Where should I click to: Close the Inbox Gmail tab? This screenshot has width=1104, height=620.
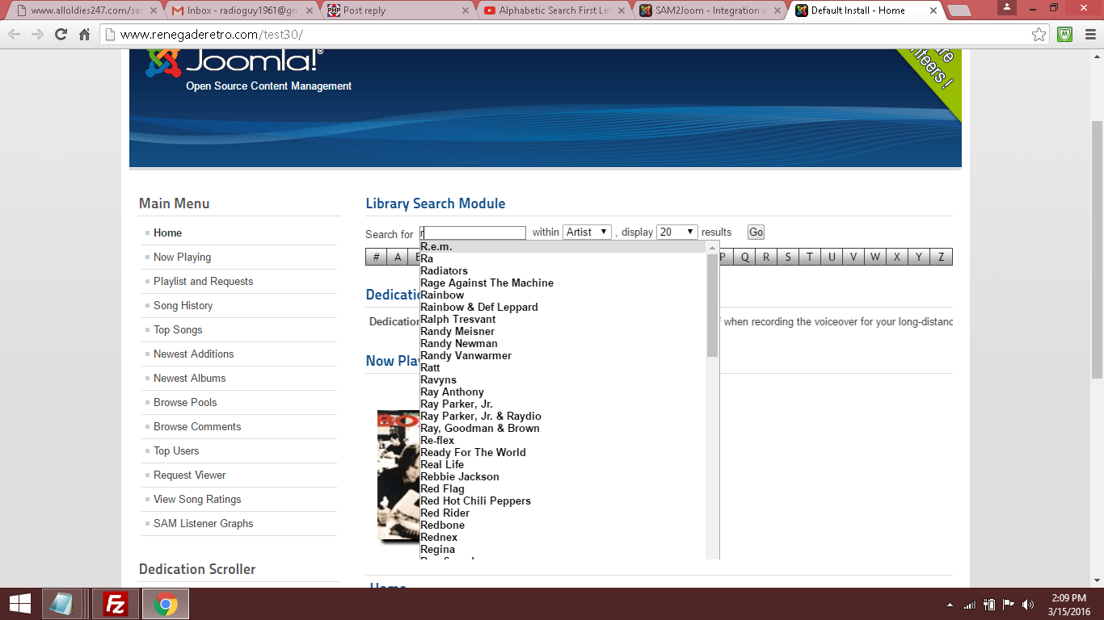pos(309,10)
